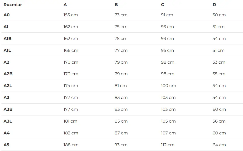Click column header D
This screenshot has width=243, height=151.
click(214, 5)
